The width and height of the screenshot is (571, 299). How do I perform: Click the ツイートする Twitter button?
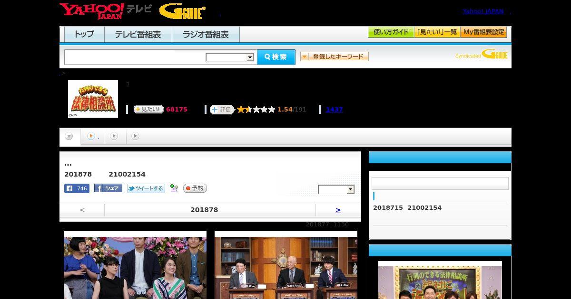(146, 188)
